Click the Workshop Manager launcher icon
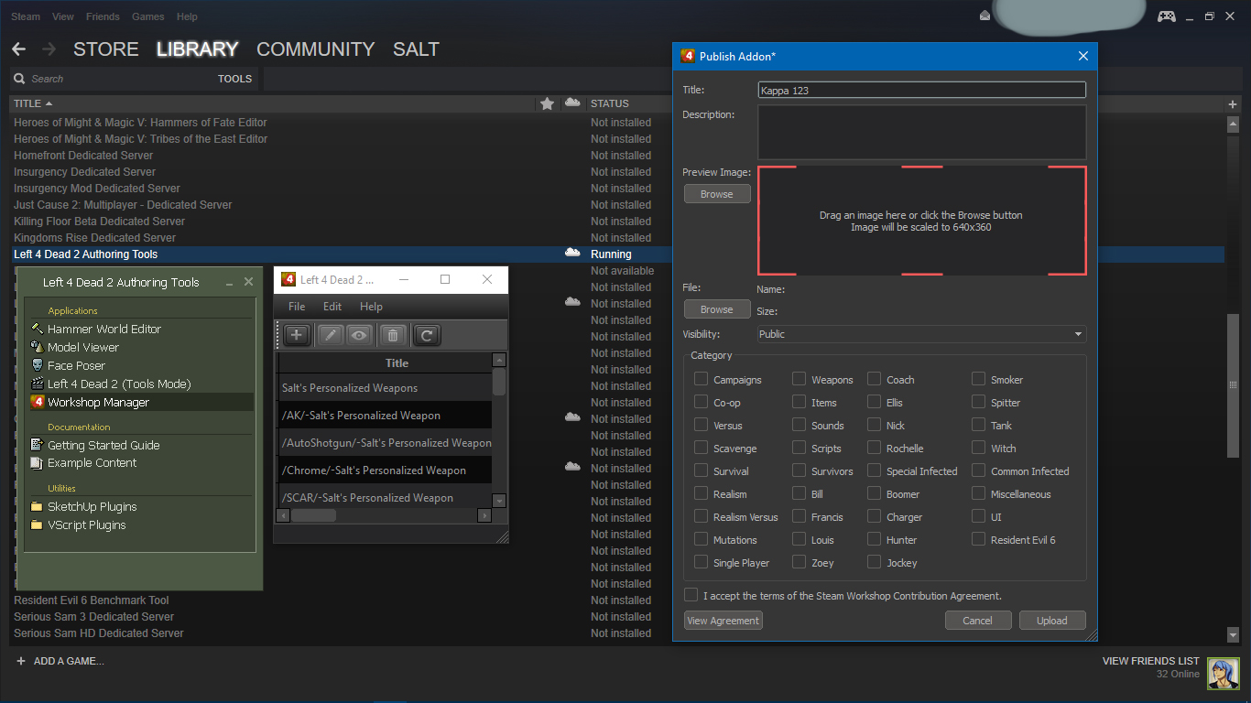 [x=38, y=402]
